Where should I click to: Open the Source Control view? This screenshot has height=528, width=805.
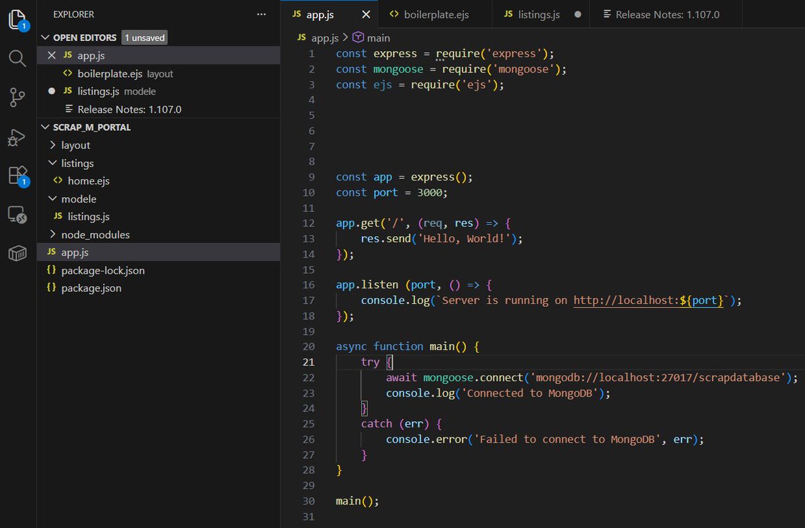(17, 97)
